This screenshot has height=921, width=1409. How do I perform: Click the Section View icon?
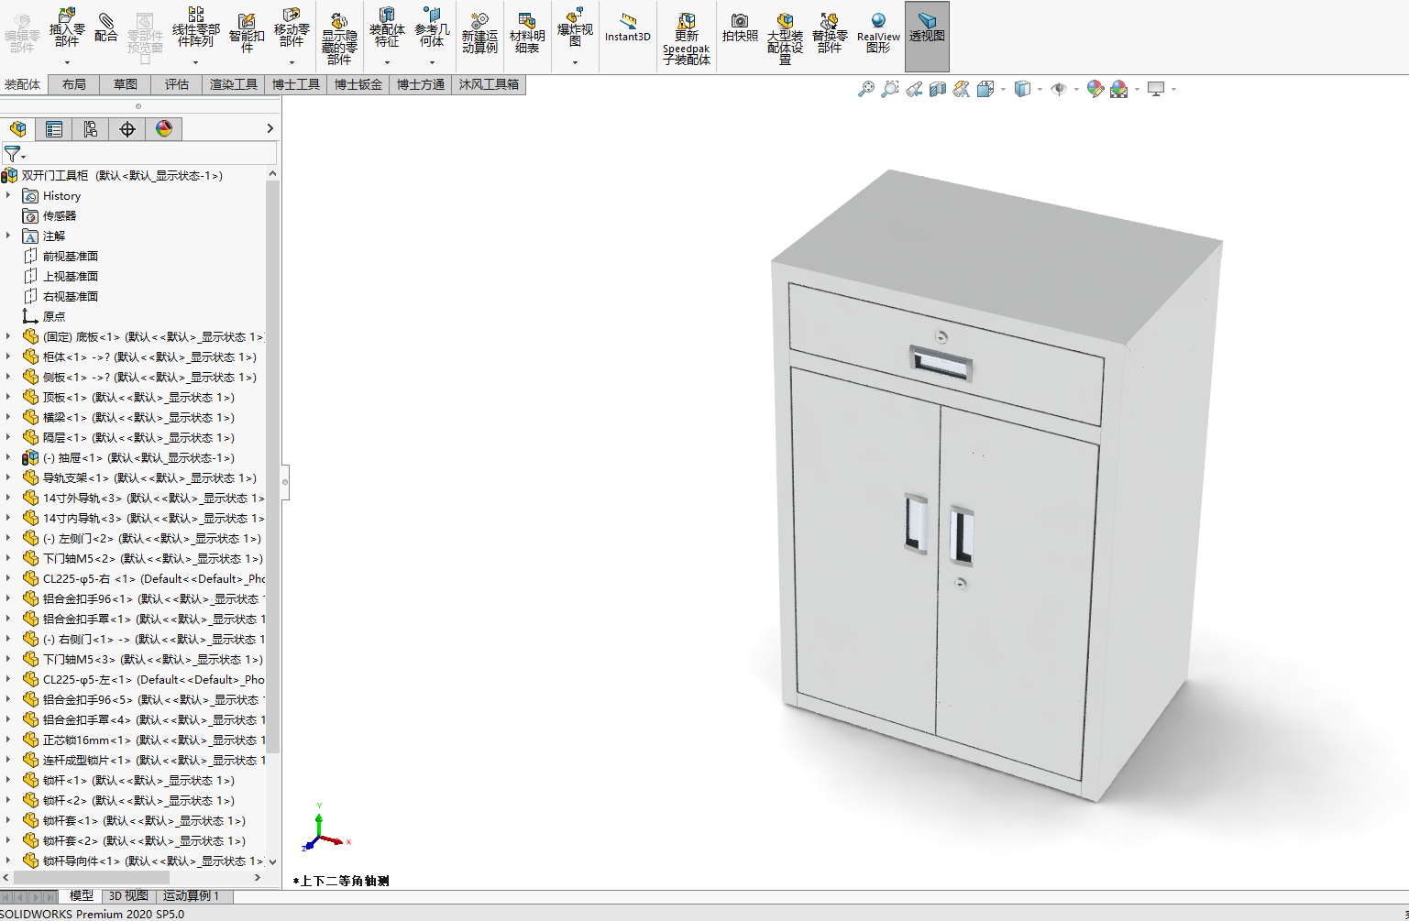coord(938,89)
